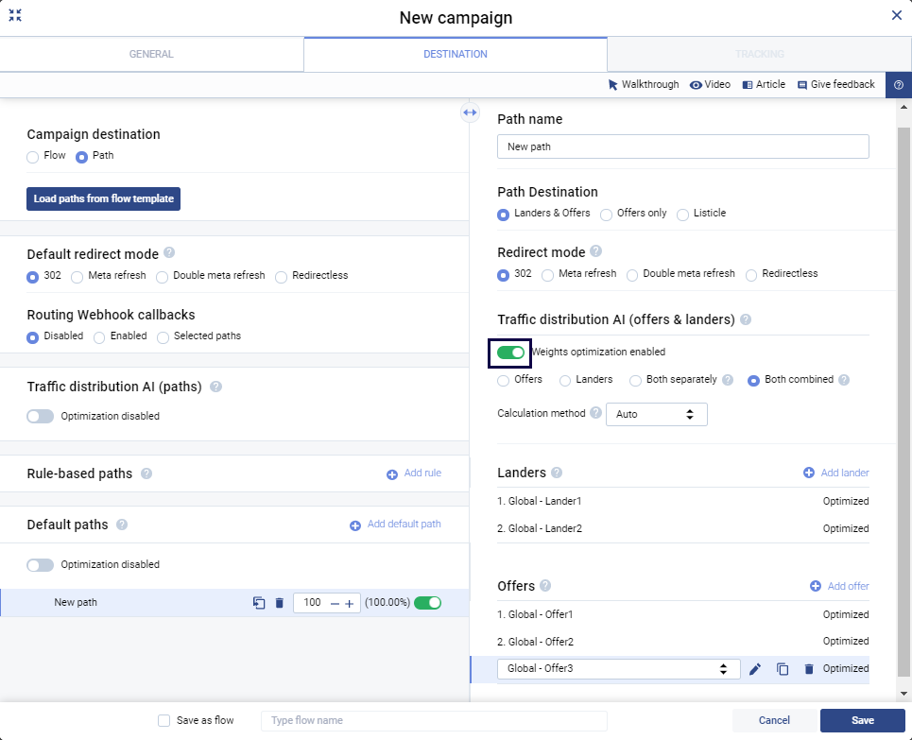
Task: Open the Global - Offer3 offer selector
Action: click(x=618, y=669)
